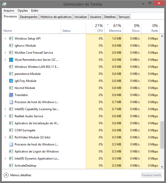The width and height of the screenshot is (166, 183).
Task: Go to the Serviços tab
Action: (x=124, y=17)
